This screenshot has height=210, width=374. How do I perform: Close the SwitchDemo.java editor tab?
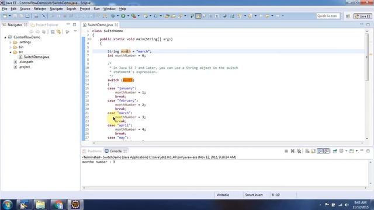tap(116, 24)
